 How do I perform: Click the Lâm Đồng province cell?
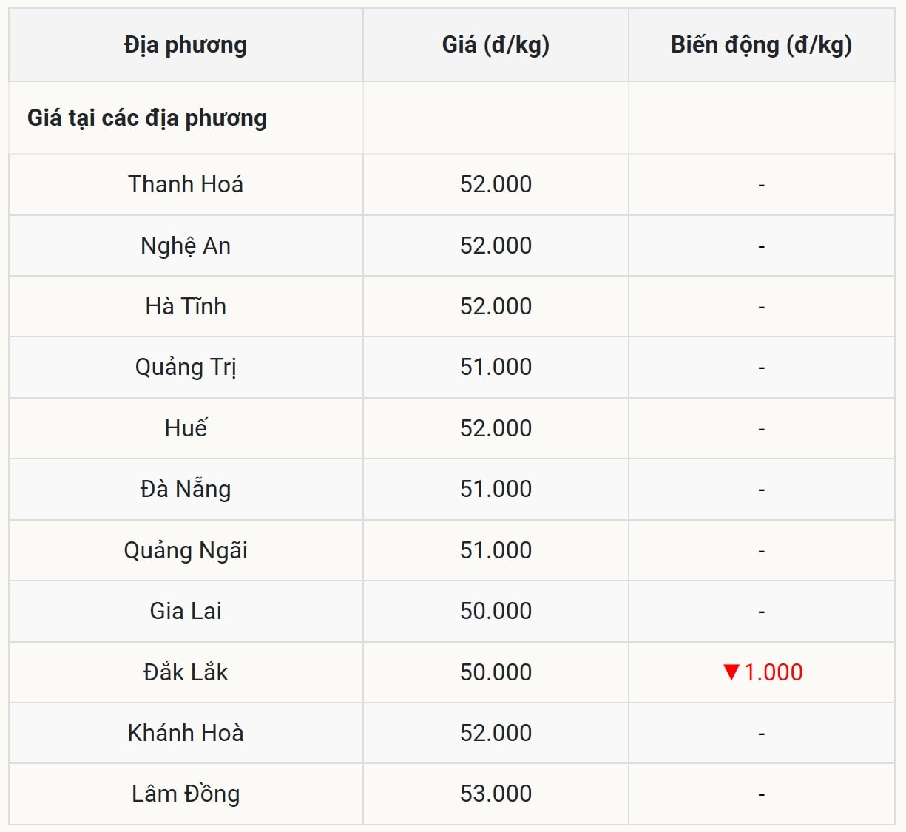tap(186, 794)
